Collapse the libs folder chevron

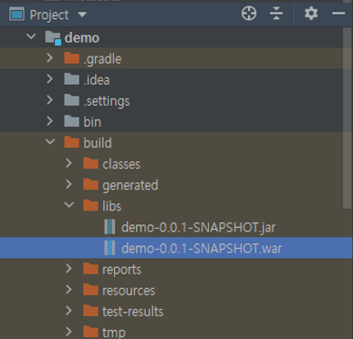[69, 205]
